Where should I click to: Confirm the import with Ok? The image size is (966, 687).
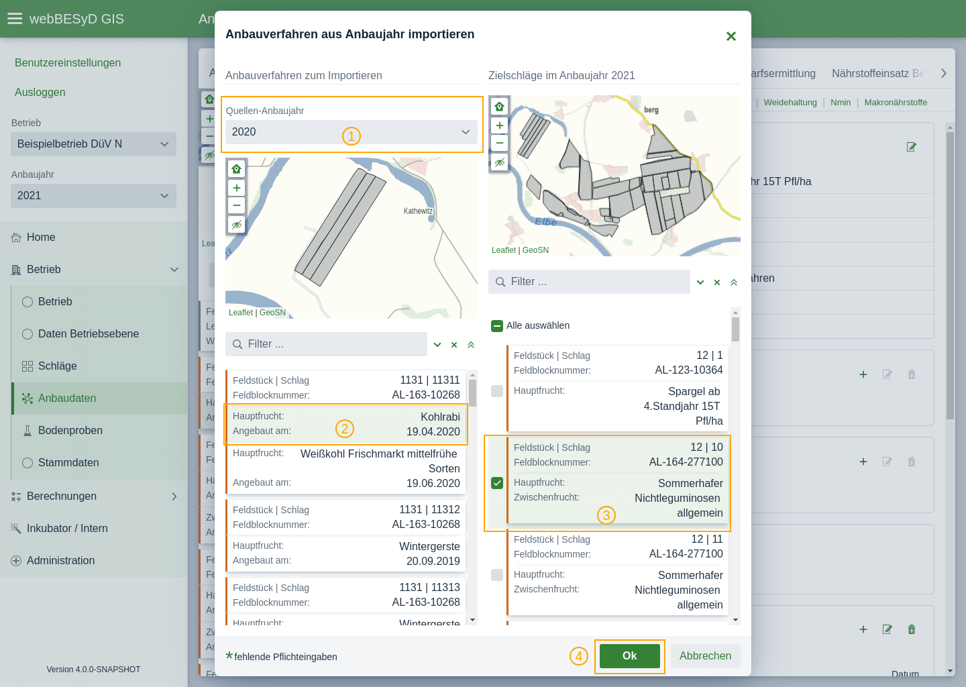coord(629,656)
